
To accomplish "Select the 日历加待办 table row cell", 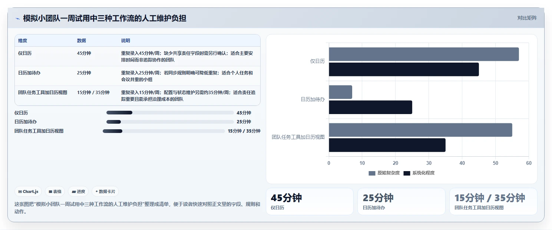I will (x=29, y=73).
